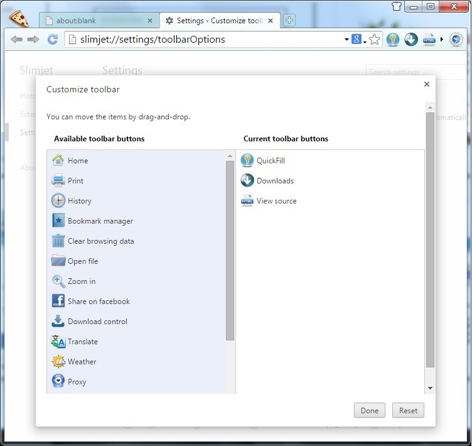Click the Translate icon in the list
Viewport: 472px width, 446px height.
tap(58, 341)
